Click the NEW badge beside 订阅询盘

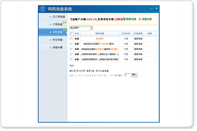(64, 22)
